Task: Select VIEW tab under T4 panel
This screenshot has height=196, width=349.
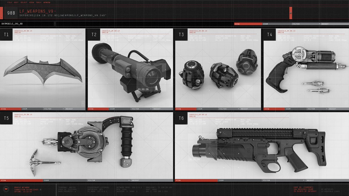Action: click(274, 109)
